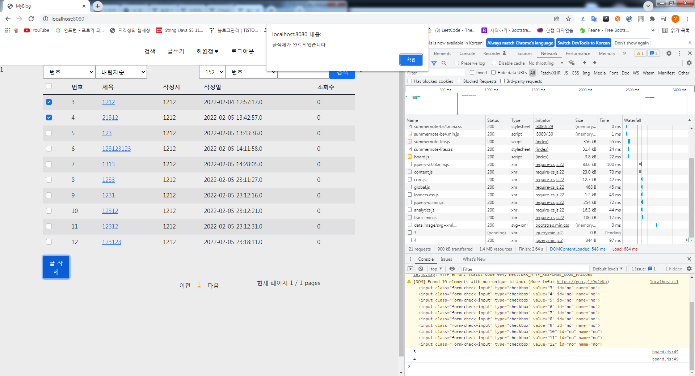The width and height of the screenshot is (695, 376).
Task: Open Chrome's three-dot main menu
Action: (687, 19)
